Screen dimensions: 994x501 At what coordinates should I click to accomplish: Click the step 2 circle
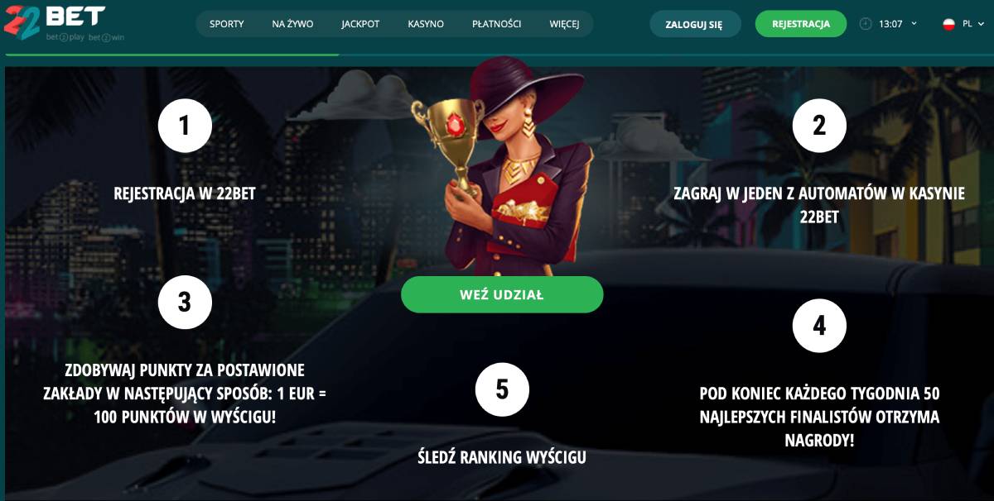[x=819, y=126]
